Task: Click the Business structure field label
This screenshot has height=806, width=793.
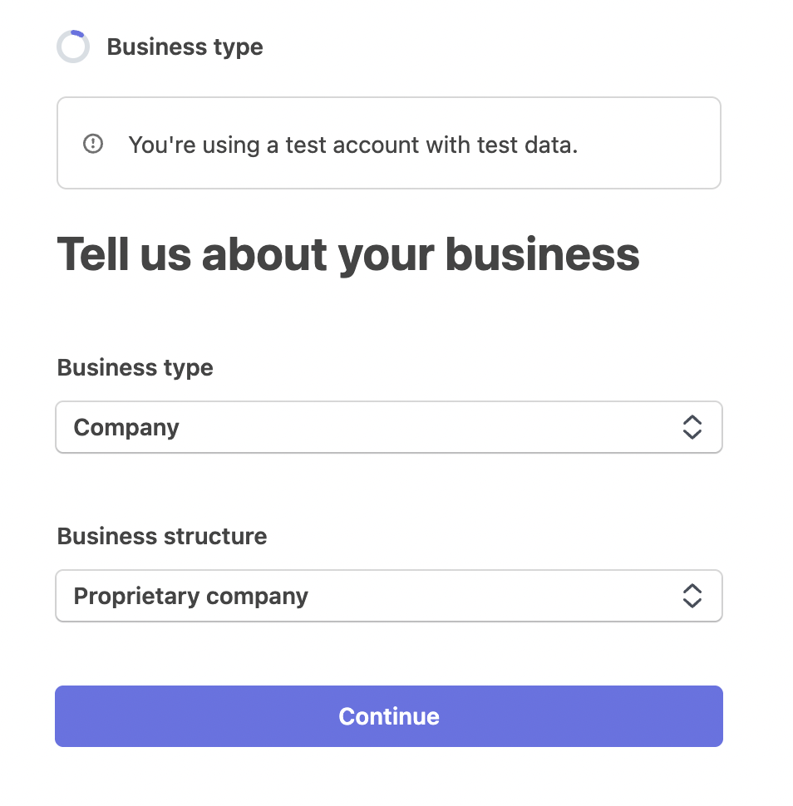Action: pos(162,536)
